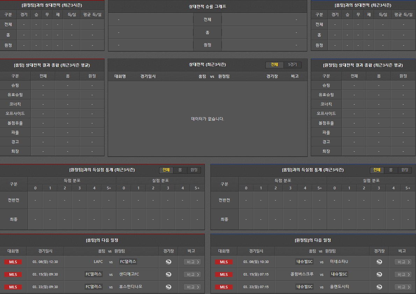Select 전체 tab in 상대전적 panel

coord(274,65)
